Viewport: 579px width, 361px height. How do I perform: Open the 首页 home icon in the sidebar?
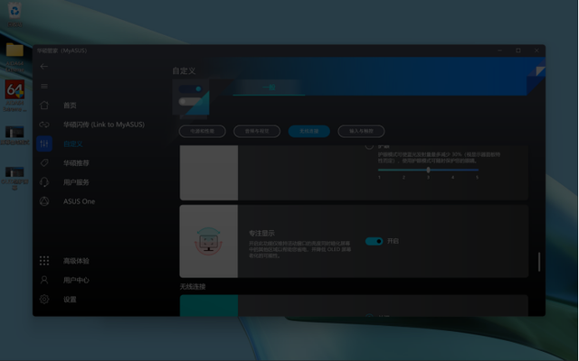[44, 106]
